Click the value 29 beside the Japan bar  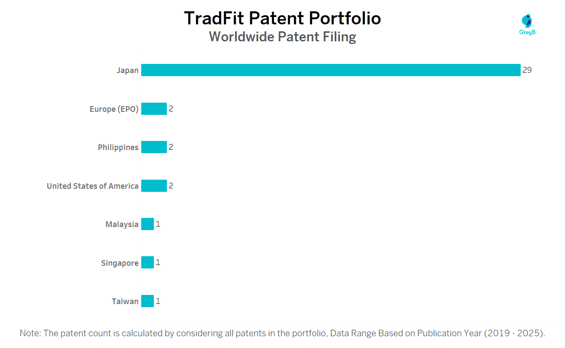(527, 70)
